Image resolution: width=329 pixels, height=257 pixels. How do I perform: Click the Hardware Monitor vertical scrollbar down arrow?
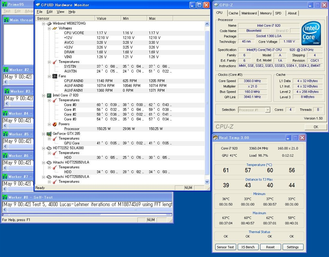pyautogui.click(x=207, y=182)
